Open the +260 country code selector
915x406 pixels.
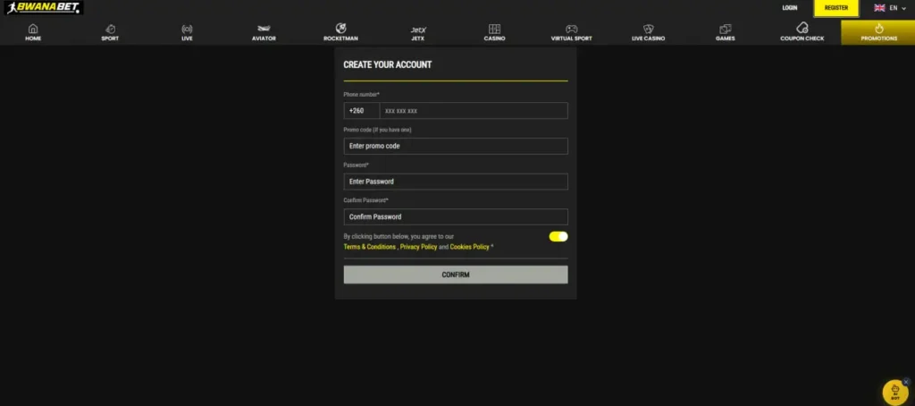tap(361, 110)
